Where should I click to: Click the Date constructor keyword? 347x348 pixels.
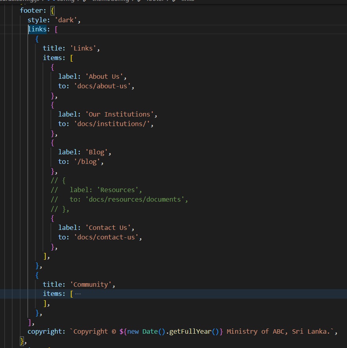click(150, 331)
